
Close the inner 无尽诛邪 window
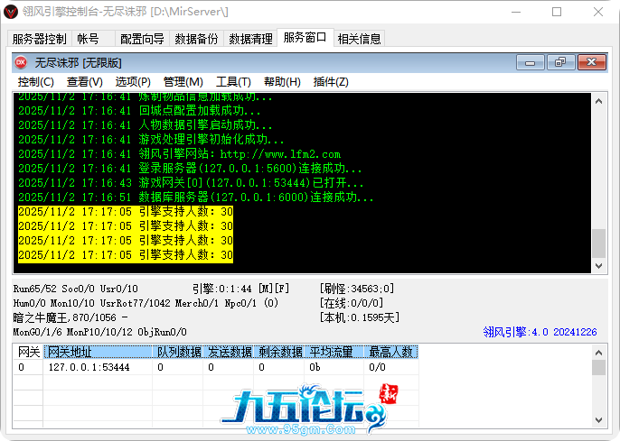click(592, 62)
